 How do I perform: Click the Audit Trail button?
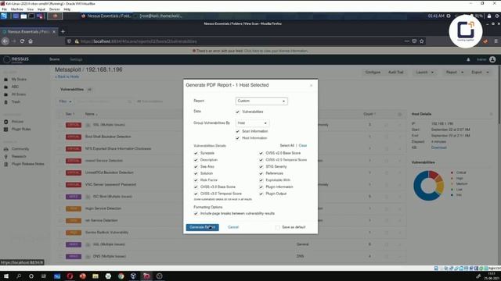click(395, 73)
